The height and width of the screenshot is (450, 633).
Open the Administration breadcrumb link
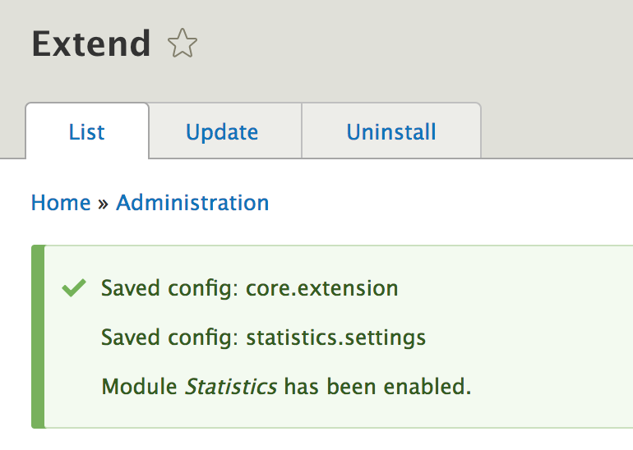pyautogui.click(x=192, y=203)
